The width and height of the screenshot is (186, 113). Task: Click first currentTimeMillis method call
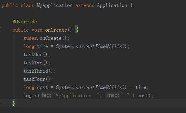point(99,46)
